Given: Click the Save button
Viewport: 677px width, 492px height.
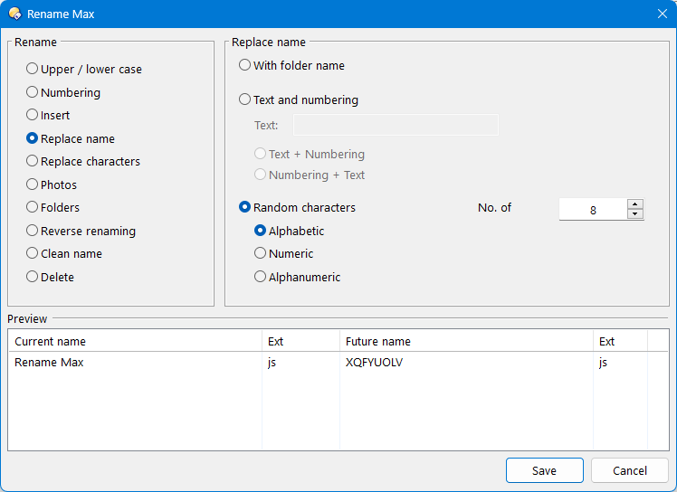Looking at the screenshot, I should point(545,470).
